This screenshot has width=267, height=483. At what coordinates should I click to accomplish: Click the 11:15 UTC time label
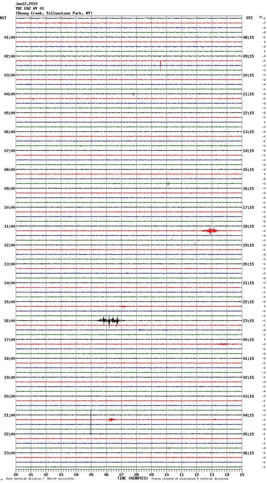click(x=248, y=94)
